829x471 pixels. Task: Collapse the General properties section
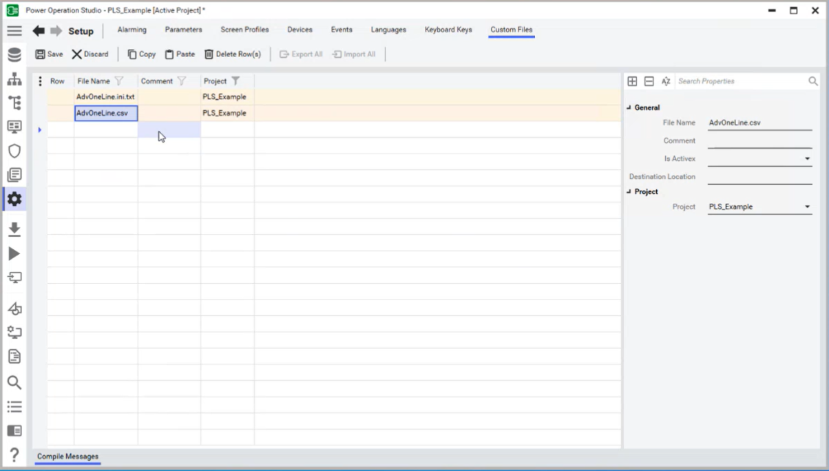point(629,107)
